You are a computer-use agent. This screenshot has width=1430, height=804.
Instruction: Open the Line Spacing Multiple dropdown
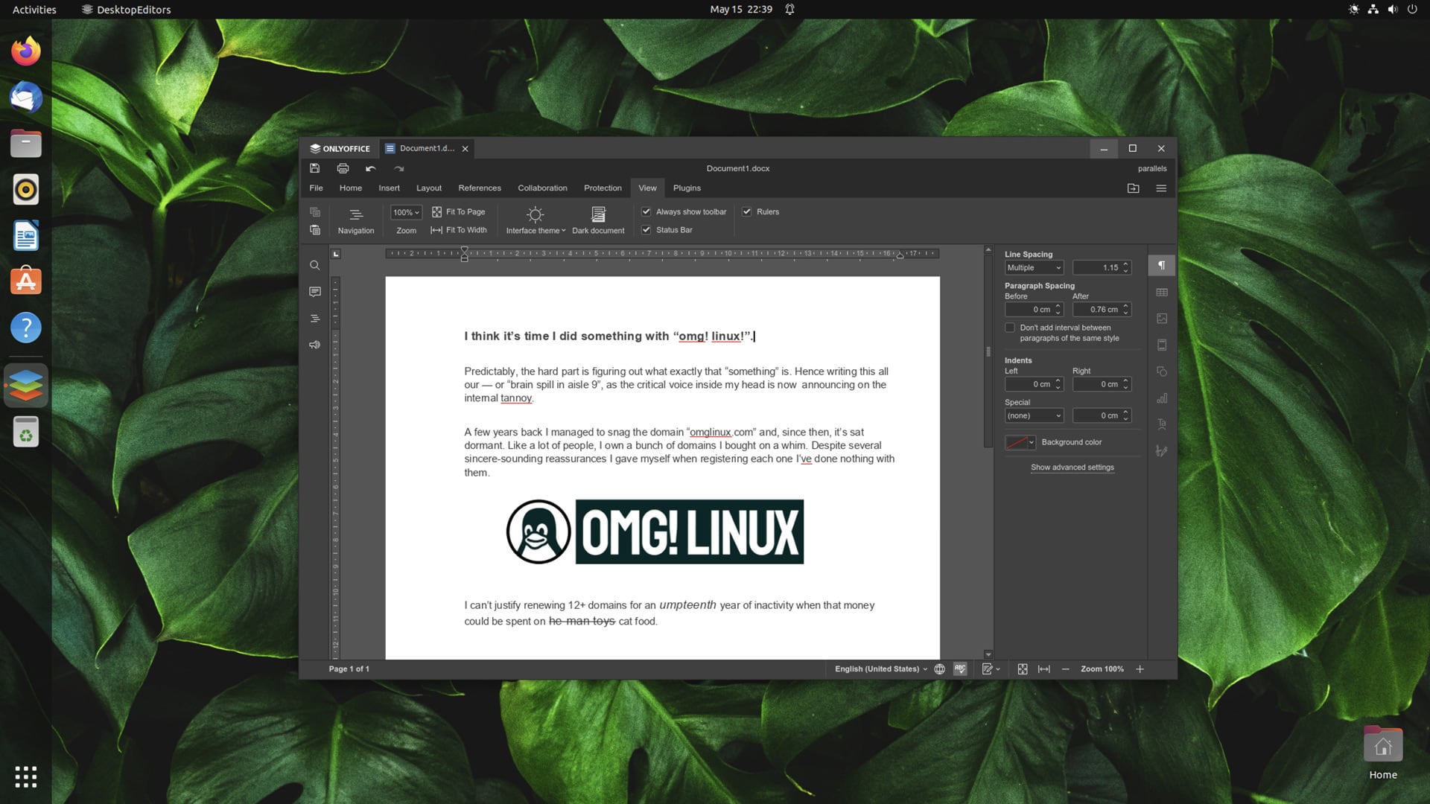pos(1034,268)
